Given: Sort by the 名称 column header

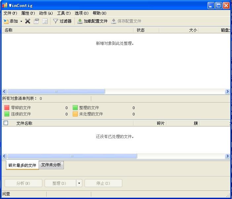Looking at the screenshot, I should (x=67, y=30).
